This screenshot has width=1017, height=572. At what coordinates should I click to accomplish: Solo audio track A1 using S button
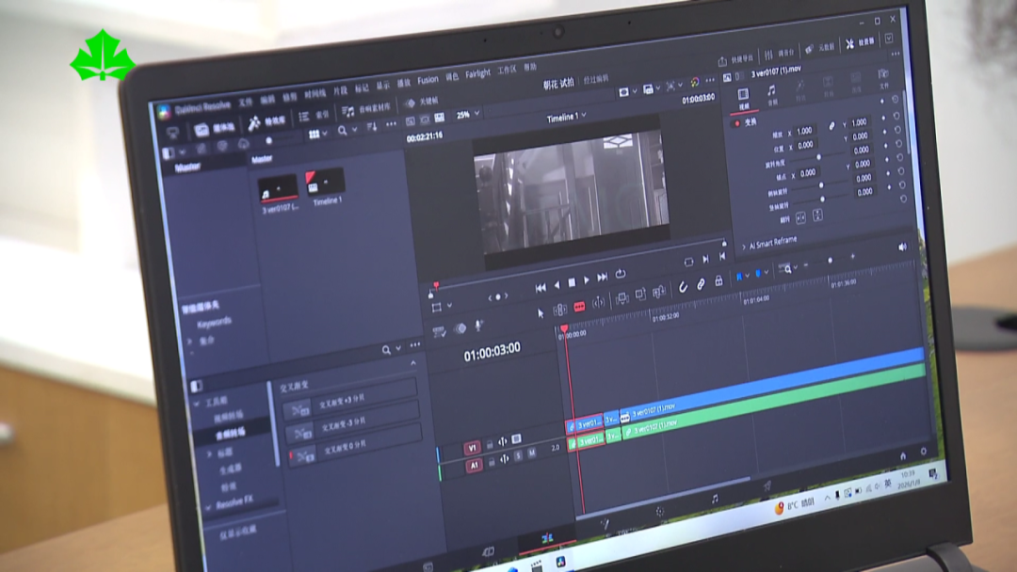tap(518, 456)
